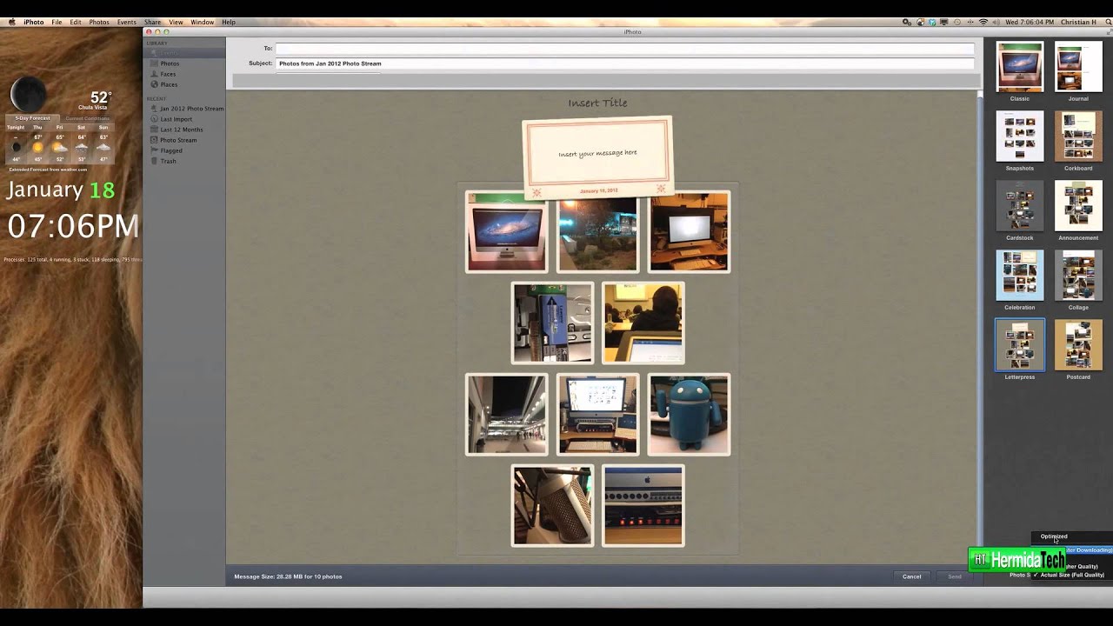Open Places in the Library sidebar

(x=169, y=84)
